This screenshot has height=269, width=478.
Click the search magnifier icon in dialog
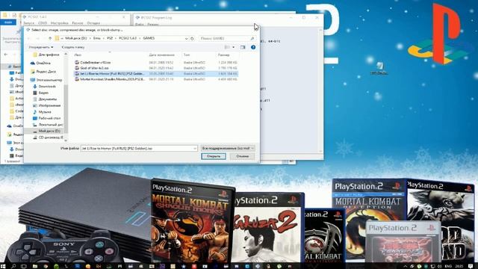point(252,38)
